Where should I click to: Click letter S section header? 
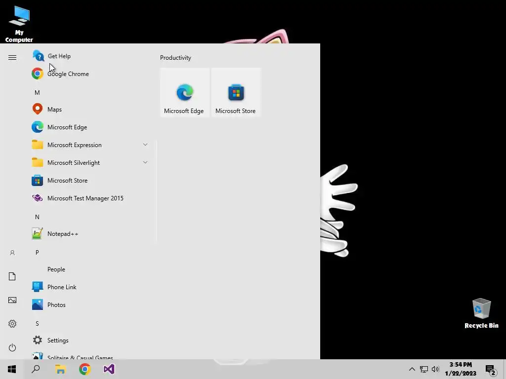pyautogui.click(x=37, y=323)
